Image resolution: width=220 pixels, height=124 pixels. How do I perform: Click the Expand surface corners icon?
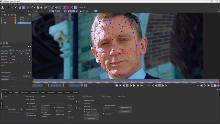coord(71,8)
